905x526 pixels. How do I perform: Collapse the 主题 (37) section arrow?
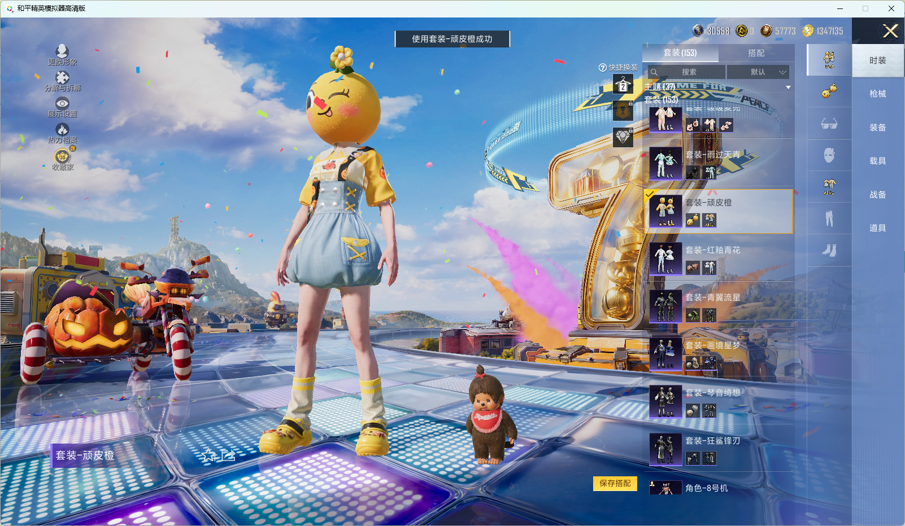tap(788, 87)
